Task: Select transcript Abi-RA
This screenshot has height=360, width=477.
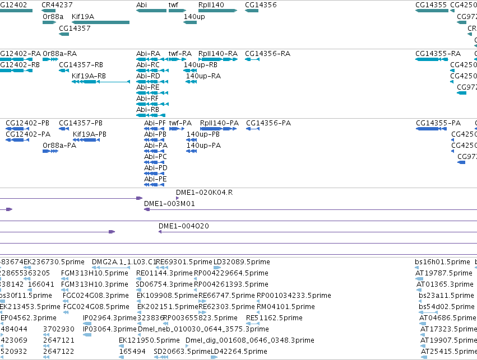Action: [148, 54]
